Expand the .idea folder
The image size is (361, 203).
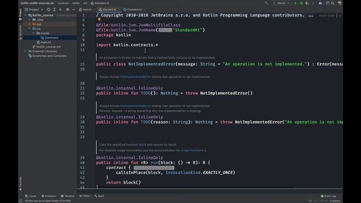[x=29, y=20]
